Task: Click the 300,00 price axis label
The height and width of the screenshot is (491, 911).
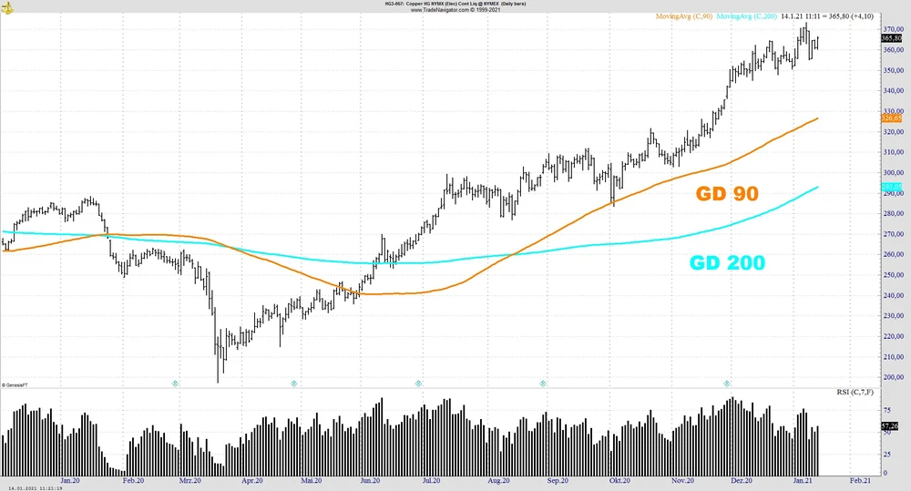Action: coord(892,173)
